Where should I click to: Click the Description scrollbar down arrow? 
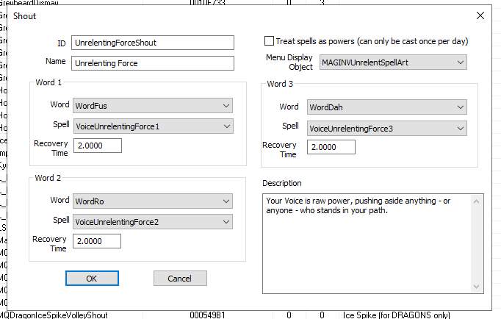(478, 287)
